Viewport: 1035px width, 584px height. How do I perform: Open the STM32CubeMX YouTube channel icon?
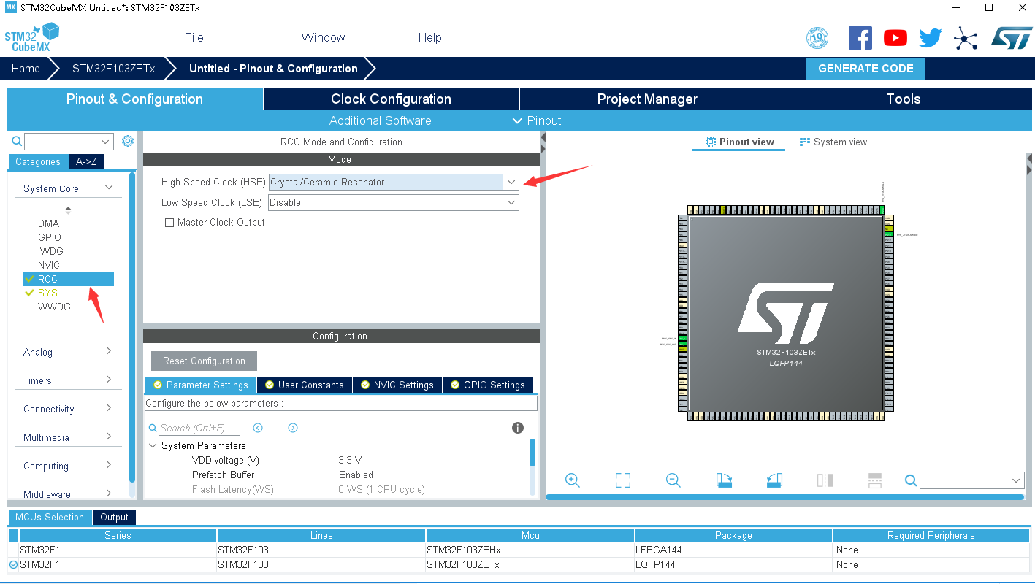[895, 37]
